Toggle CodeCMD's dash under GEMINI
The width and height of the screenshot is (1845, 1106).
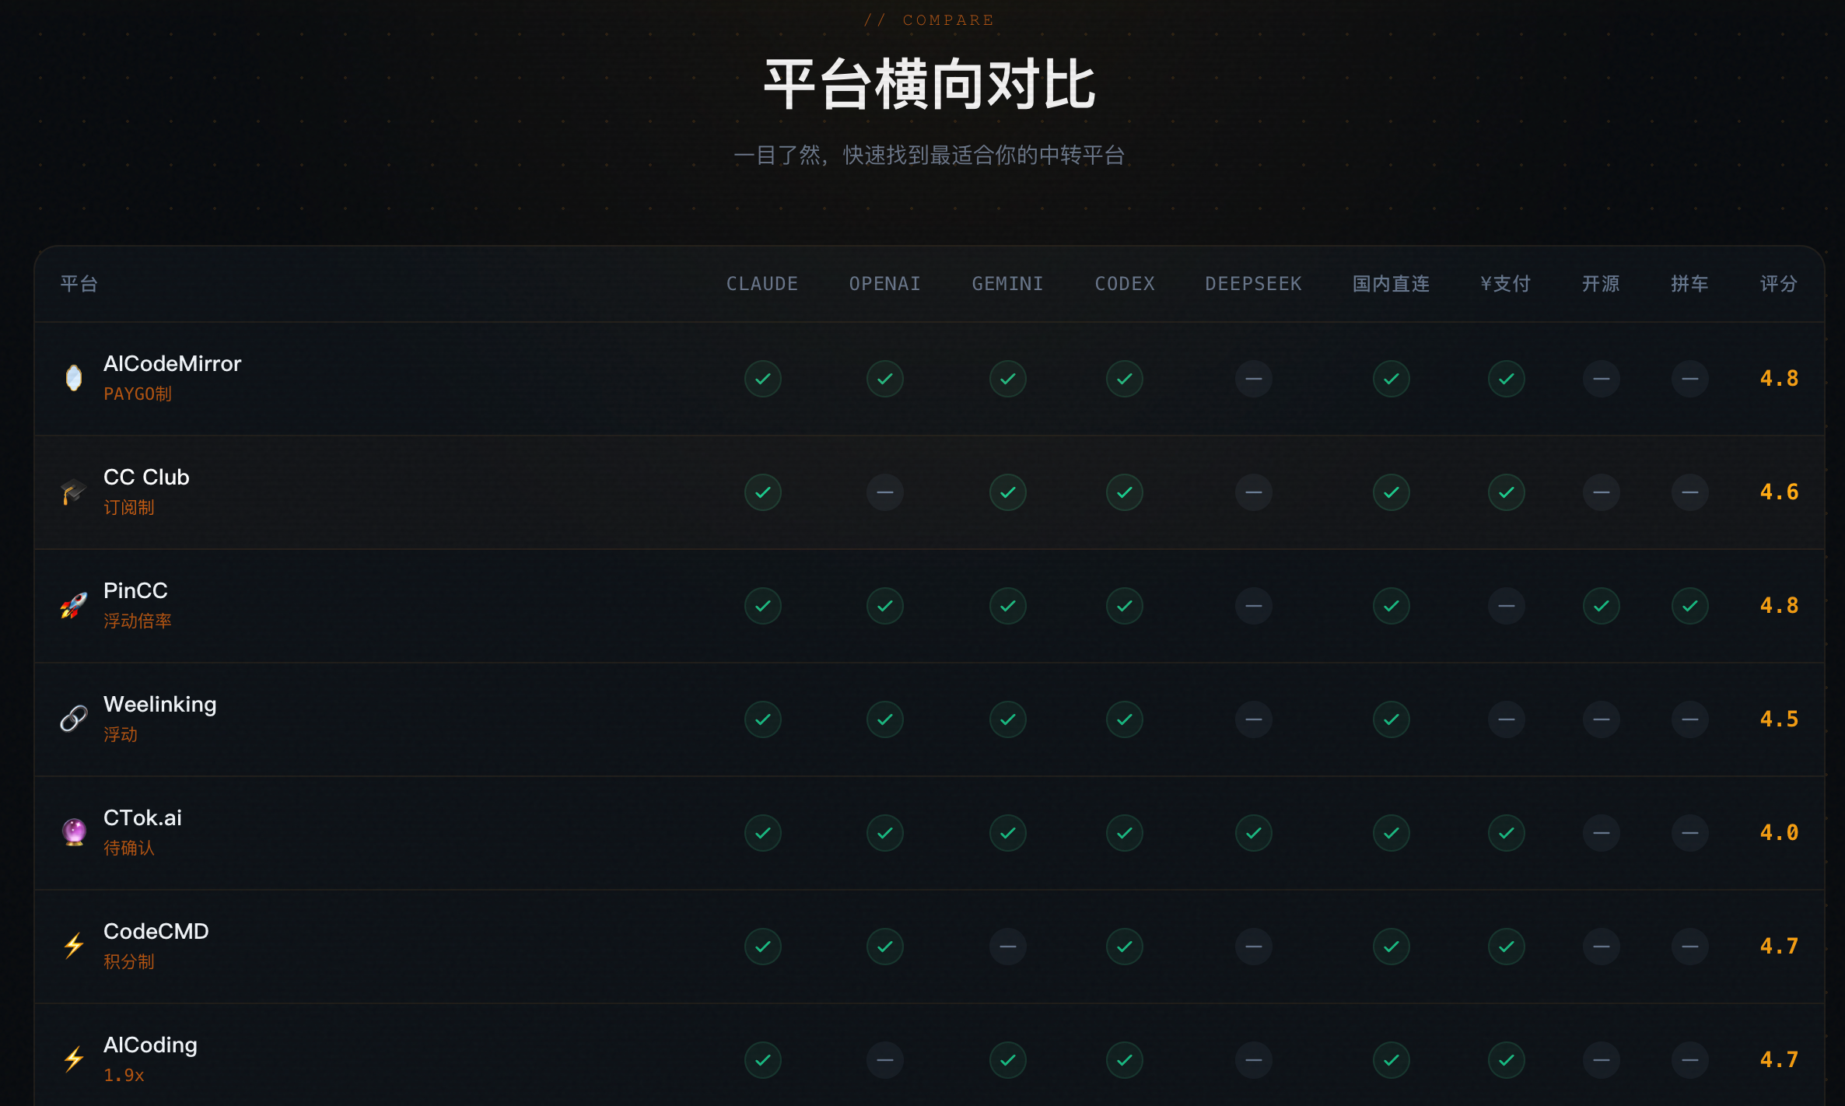tap(1007, 946)
